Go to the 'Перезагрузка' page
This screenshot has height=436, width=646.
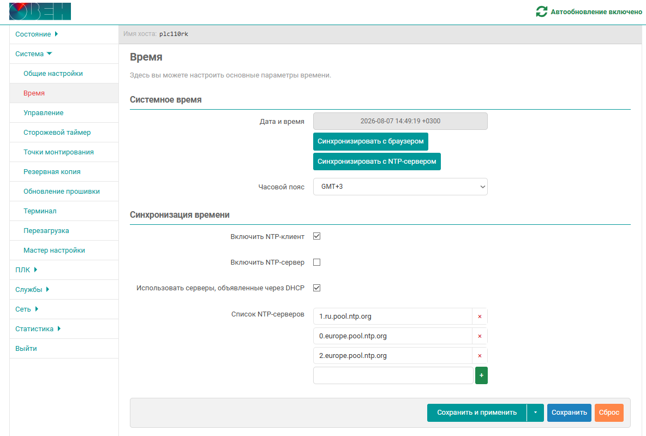46,231
